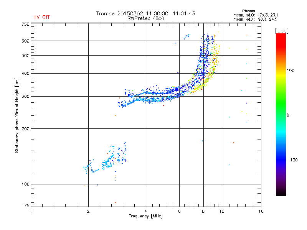Click the x-axis tick label '4'
Image resolution: width=307 pixels, height=230 pixels.
[146, 211]
